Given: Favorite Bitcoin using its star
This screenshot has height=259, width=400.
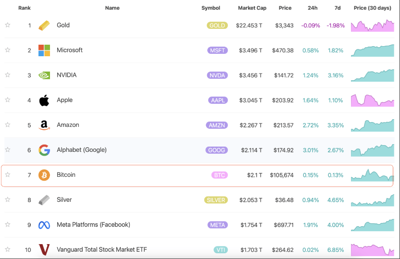Looking at the screenshot, I should click(x=8, y=174).
